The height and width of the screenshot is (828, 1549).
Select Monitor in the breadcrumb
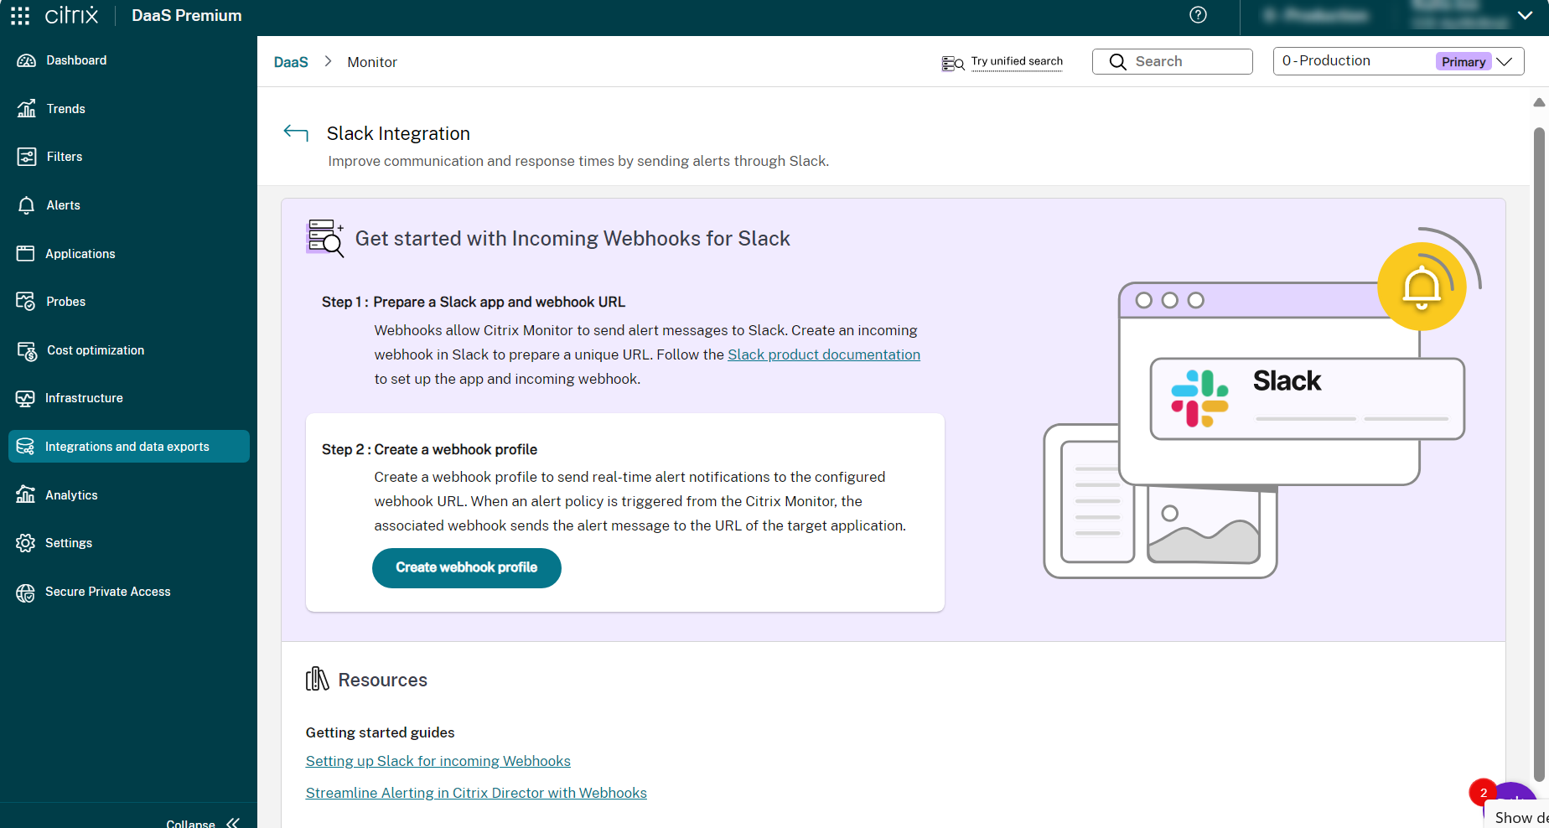point(372,61)
